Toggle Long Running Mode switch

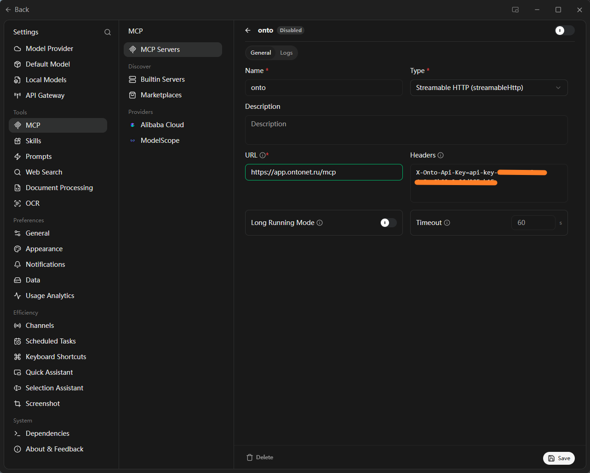[389, 223]
